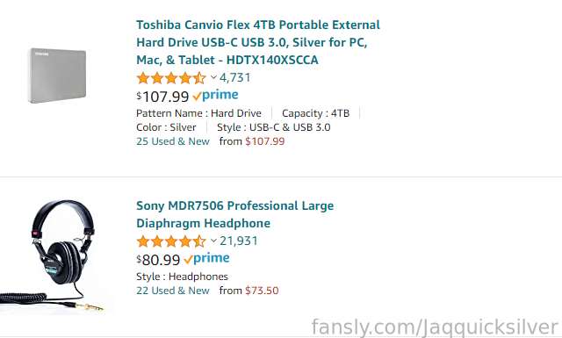Open the 4,731 reviews count link
The height and width of the screenshot is (338, 562).
234,77
